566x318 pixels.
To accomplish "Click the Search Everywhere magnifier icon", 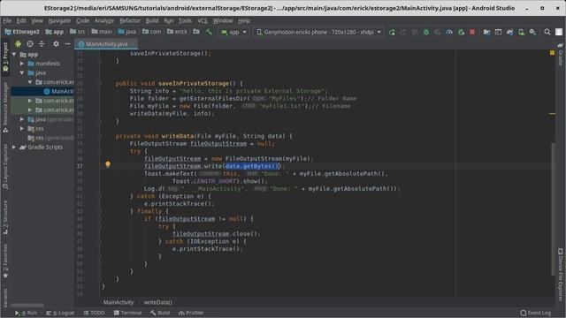I will pos(547,32).
